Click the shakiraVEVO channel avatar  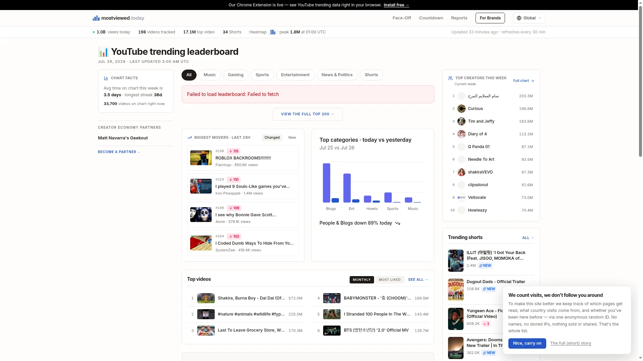461,172
